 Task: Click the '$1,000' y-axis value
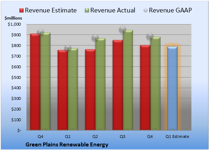tap(14, 24)
